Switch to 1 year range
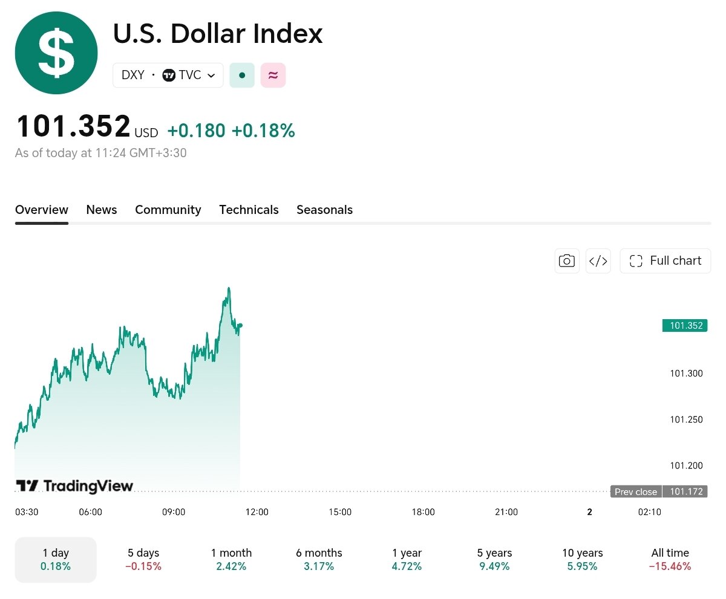This screenshot has width=726, height=599. click(407, 560)
